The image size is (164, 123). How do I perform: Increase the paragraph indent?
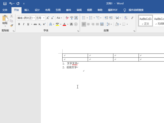(111, 18)
